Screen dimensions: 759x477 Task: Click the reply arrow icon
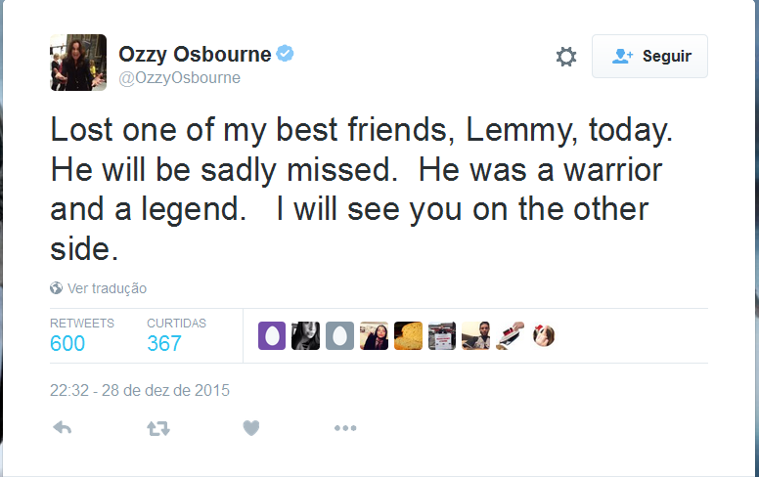62,427
